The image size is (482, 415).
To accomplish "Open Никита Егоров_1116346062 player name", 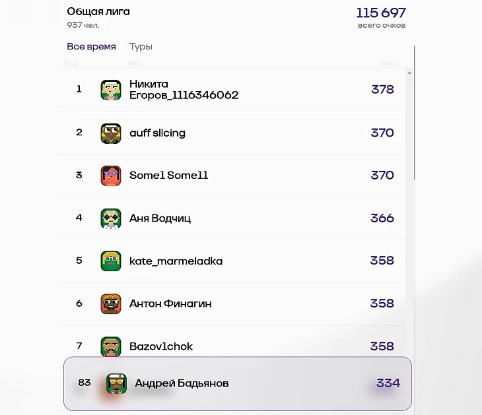I will (x=184, y=90).
